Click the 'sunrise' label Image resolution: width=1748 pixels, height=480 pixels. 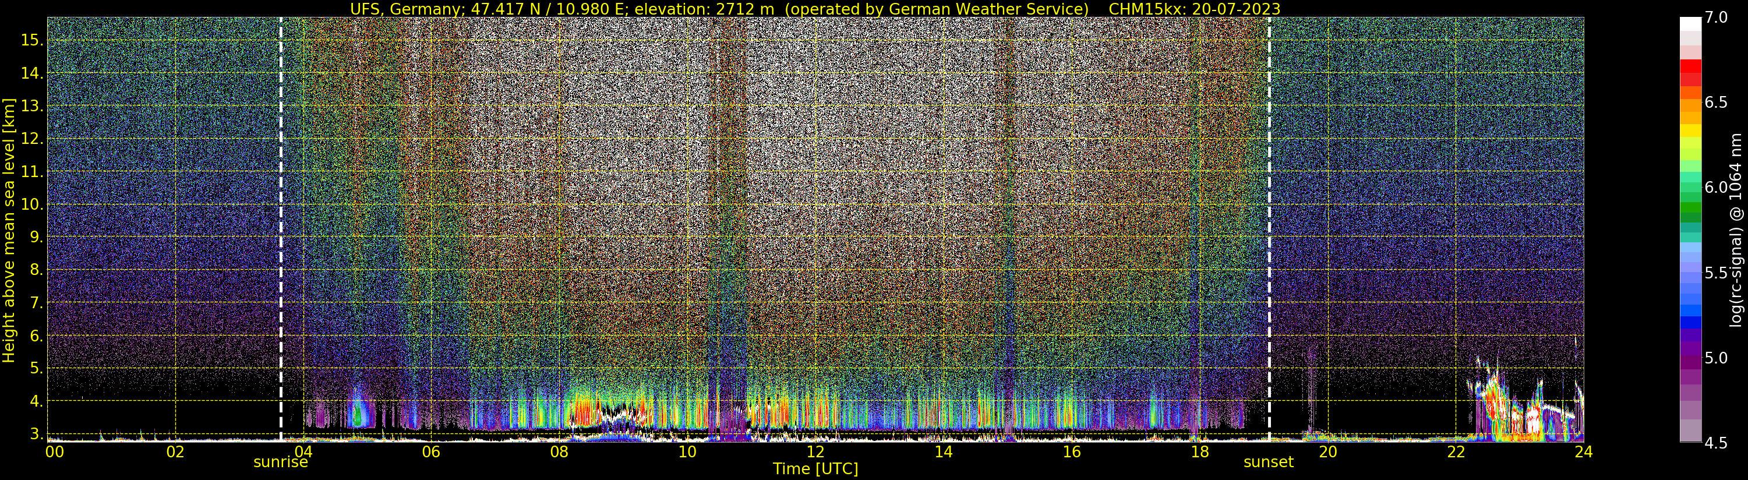click(280, 463)
